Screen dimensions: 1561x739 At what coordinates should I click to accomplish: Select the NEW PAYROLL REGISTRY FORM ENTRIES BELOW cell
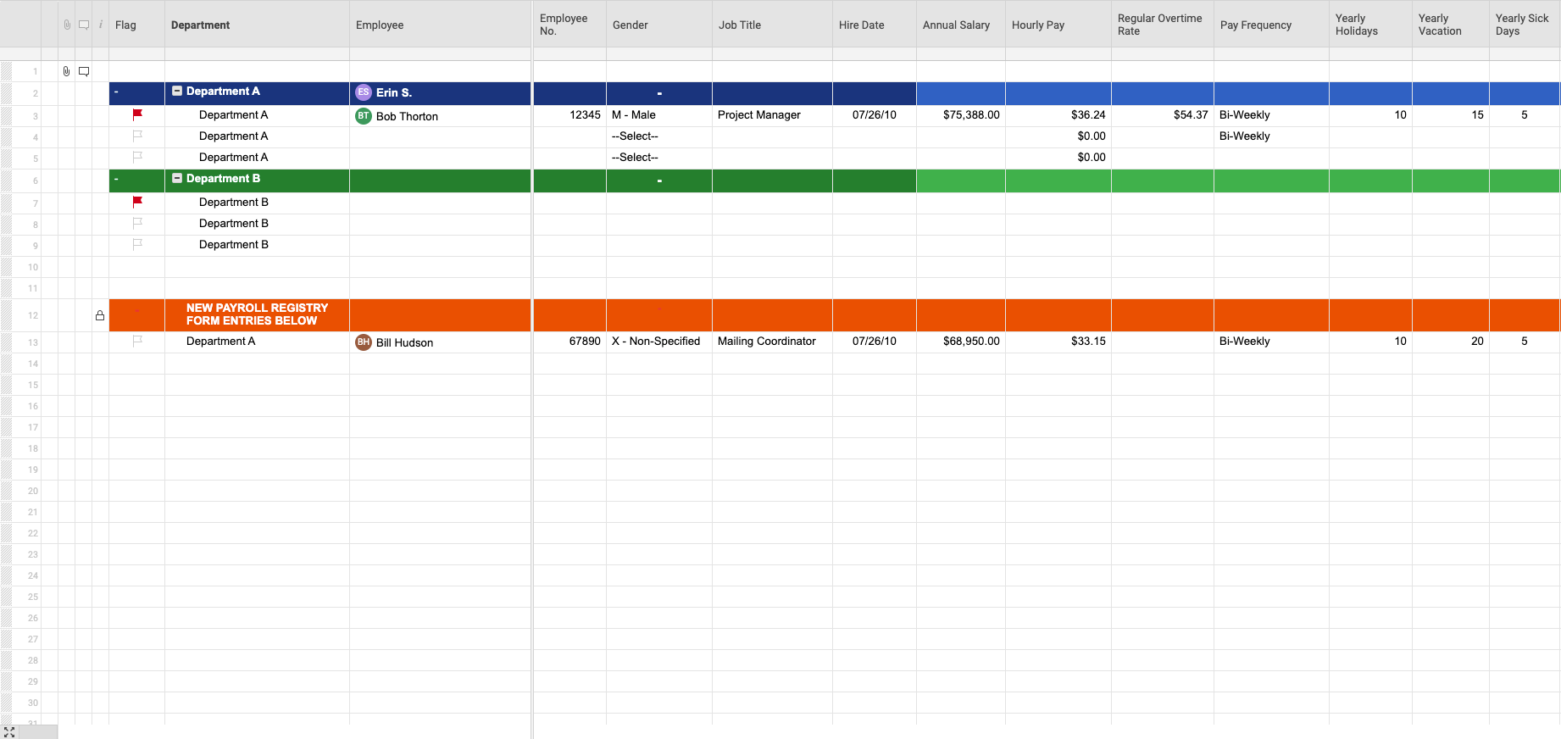point(257,314)
